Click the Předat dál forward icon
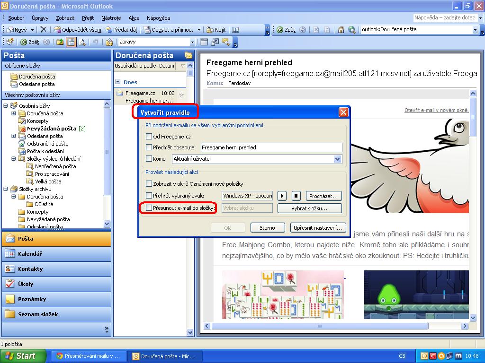Screen dimensions: 485x363 pyautogui.click(x=108, y=30)
